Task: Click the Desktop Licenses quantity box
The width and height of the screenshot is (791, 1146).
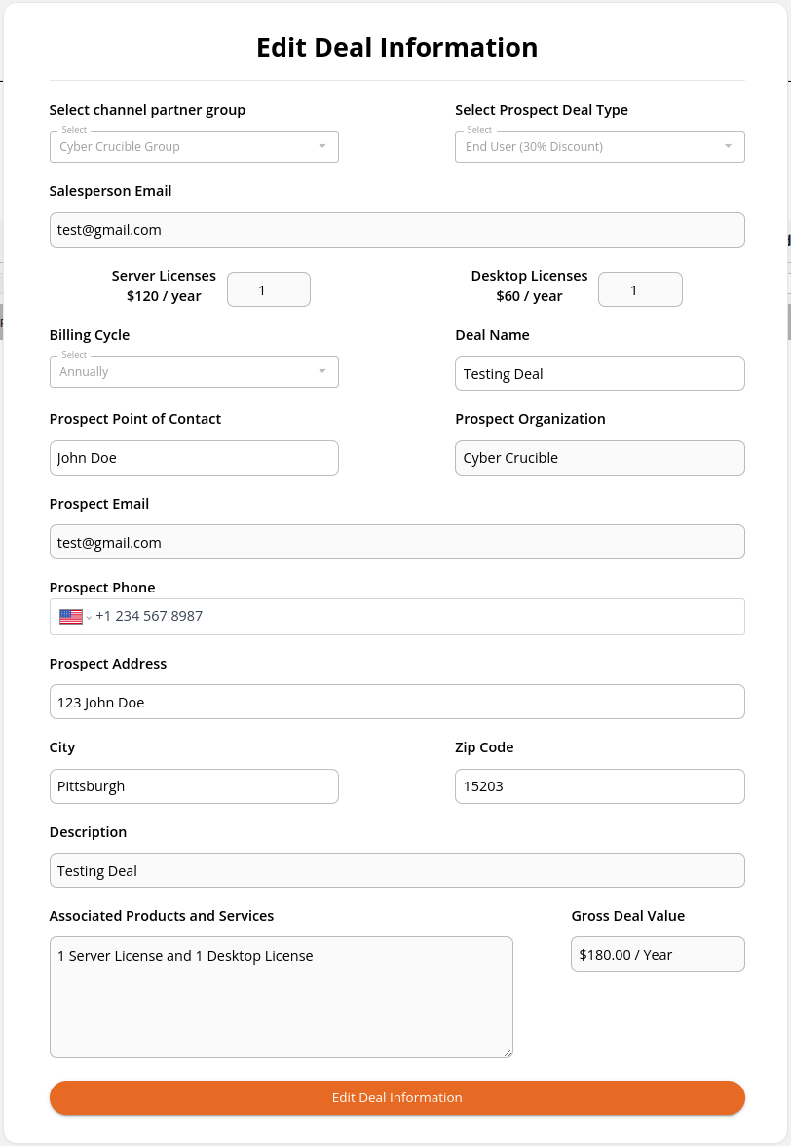Action: click(641, 289)
